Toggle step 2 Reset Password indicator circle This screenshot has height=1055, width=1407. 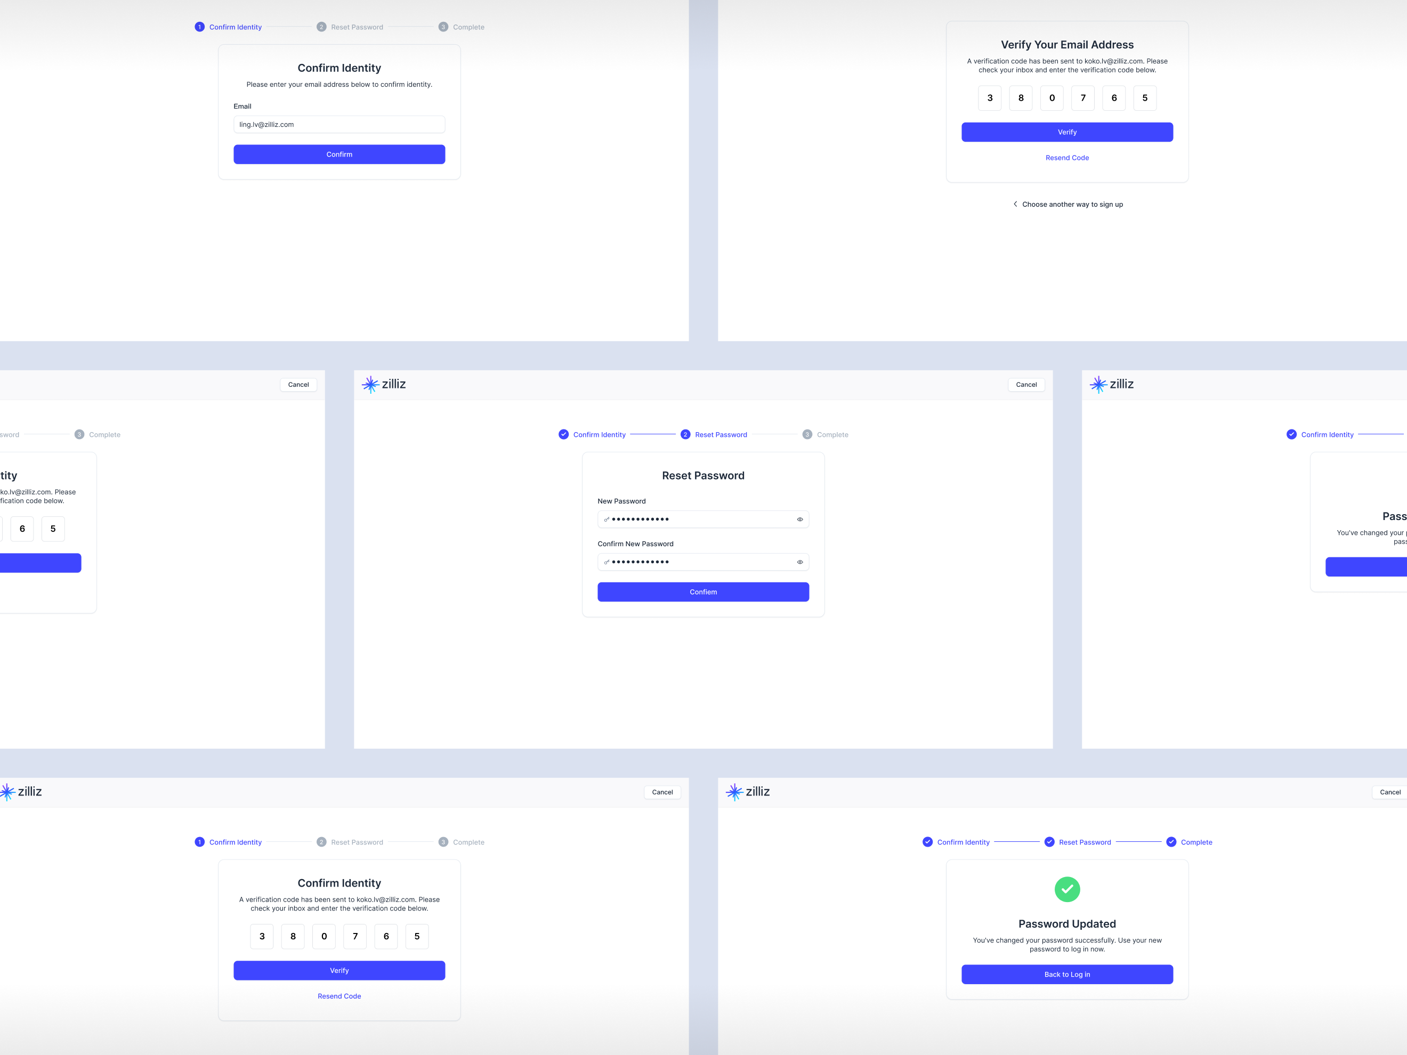(686, 434)
